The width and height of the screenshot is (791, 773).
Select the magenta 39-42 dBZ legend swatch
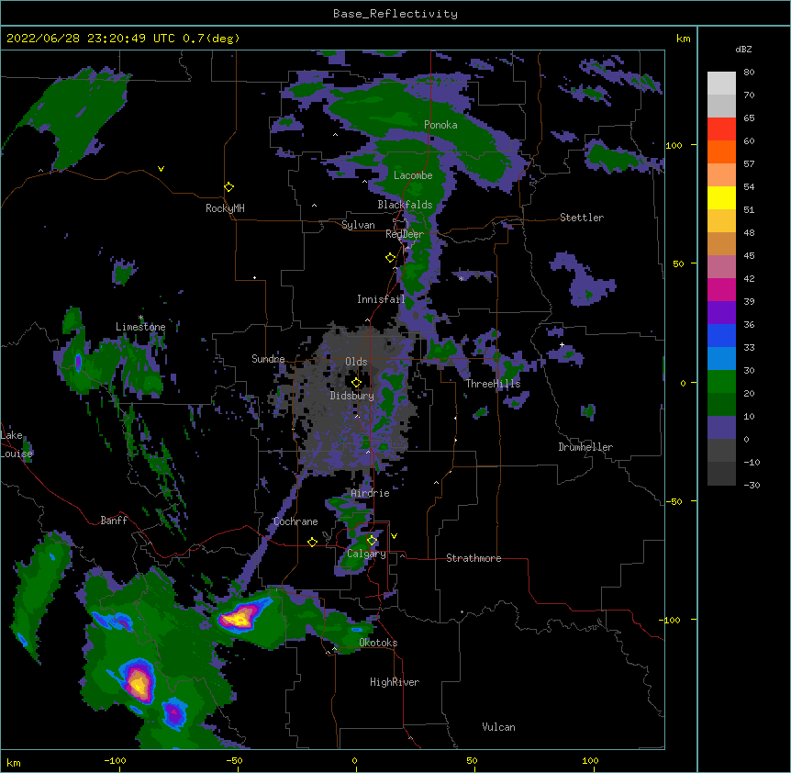point(721,289)
